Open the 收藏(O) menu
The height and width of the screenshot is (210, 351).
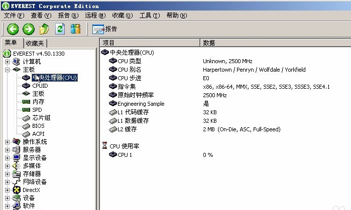coord(123,16)
